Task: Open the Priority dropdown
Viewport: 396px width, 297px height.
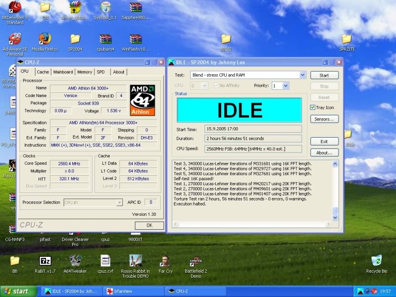Action: point(286,86)
